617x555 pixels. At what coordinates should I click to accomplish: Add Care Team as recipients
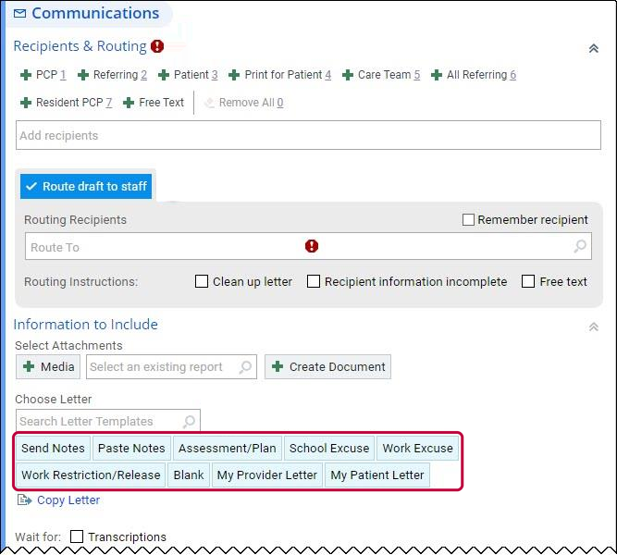point(381,75)
